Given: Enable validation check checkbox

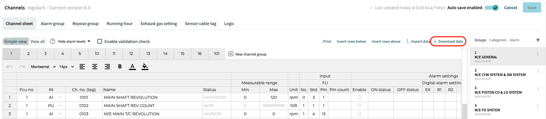Looking at the screenshot, I should point(100,41).
